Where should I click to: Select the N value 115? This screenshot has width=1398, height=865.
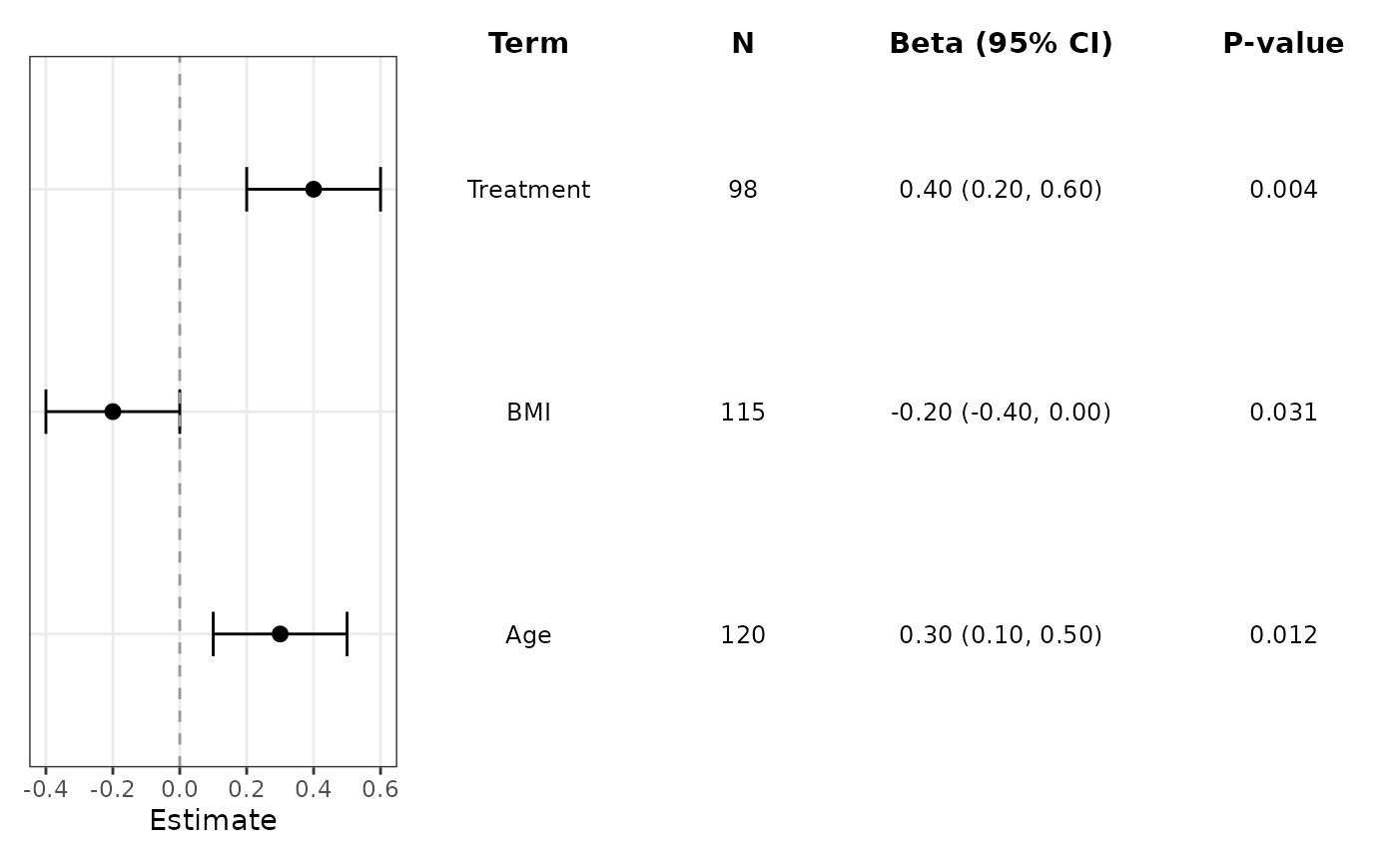[x=743, y=413]
